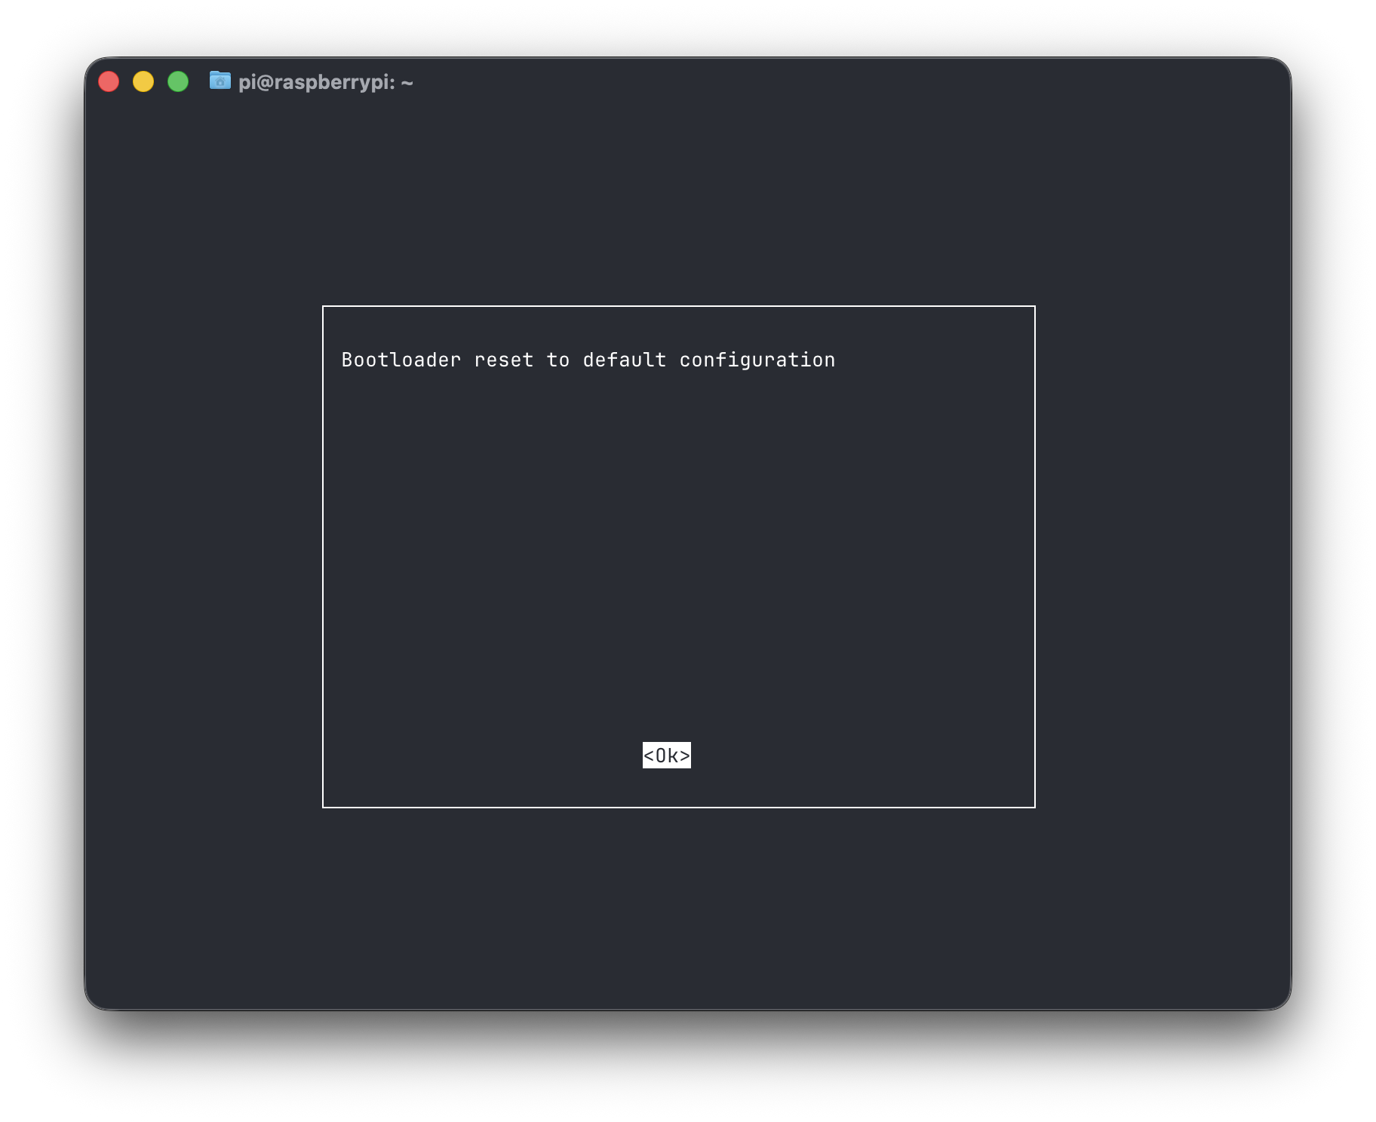Select the bootloader reset confirmation message
Viewport: 1376px width, 1122px height.
click(x=588, y=360)
